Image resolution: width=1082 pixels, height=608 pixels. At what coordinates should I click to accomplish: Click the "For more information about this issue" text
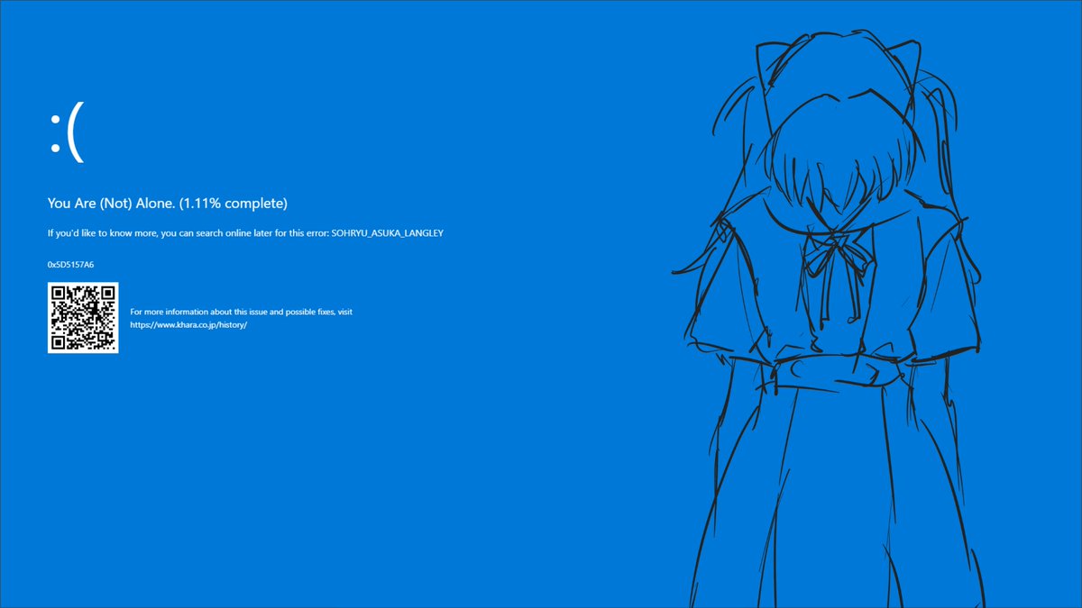242,312
